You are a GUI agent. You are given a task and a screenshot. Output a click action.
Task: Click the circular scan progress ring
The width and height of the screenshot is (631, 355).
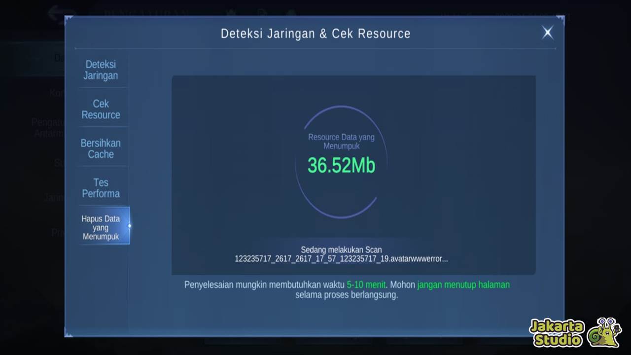tap(341, 162)
